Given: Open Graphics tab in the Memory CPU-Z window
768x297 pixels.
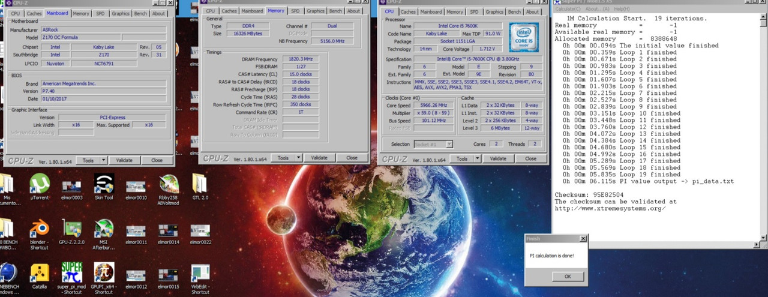Looking at the screenshot, I should click(x=315, y=11).
